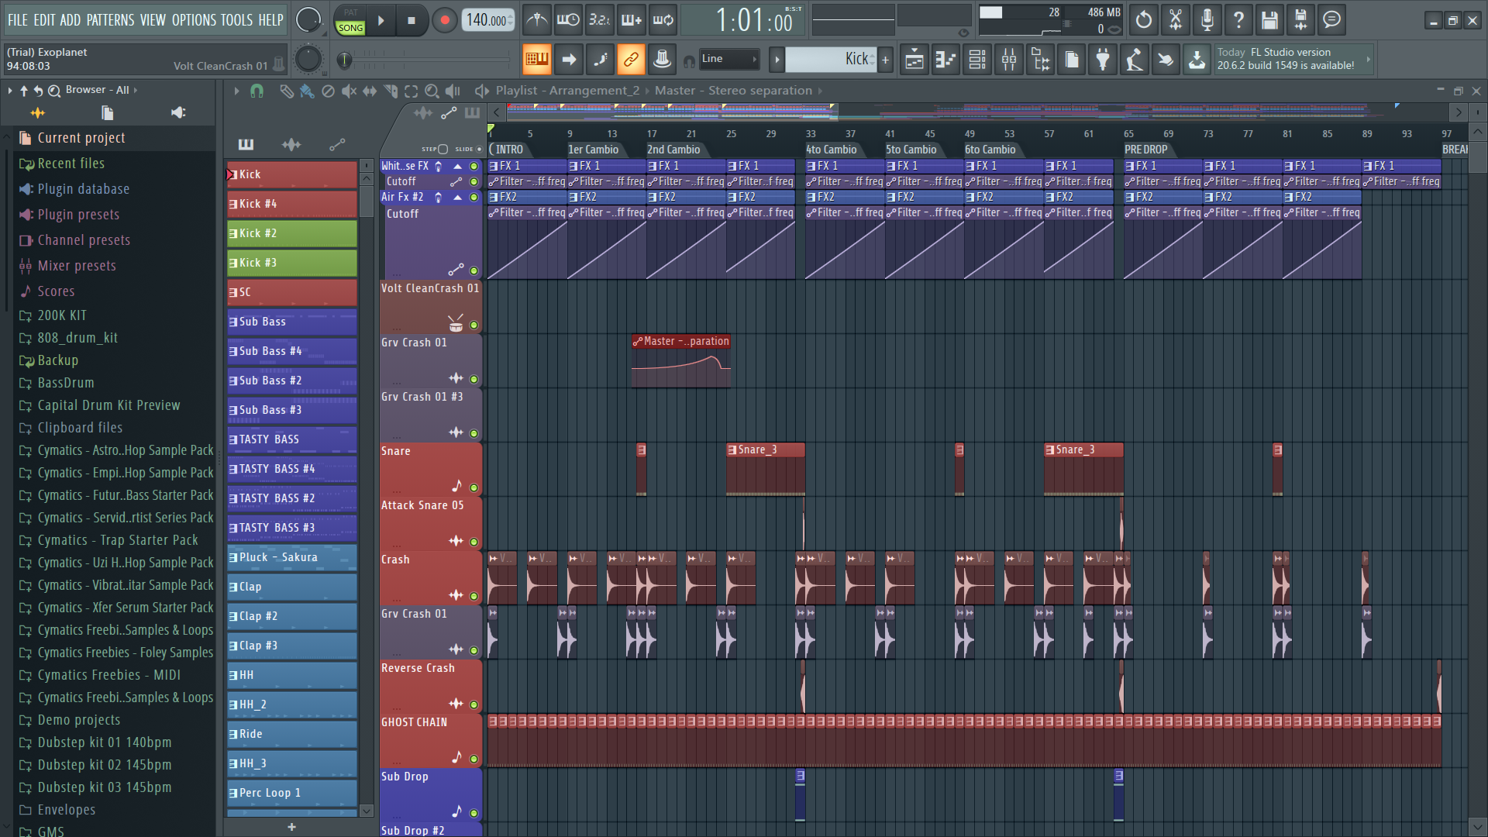This screenshot has height=837, width=1488.
Task: Open the Line snap dropdown
Action: pos(728,59)
